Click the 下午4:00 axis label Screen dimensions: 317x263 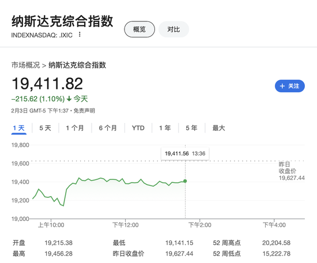coord(274,225)
